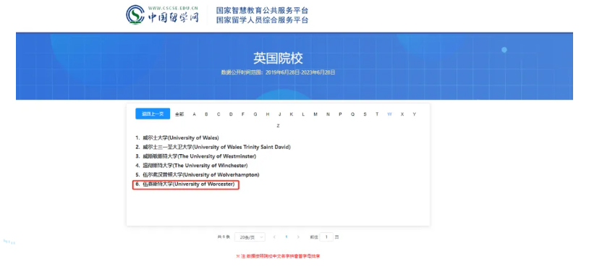Select page number 1 in pagination
The width and height of the screenshot is (589, 272).
tap(287, 237)
